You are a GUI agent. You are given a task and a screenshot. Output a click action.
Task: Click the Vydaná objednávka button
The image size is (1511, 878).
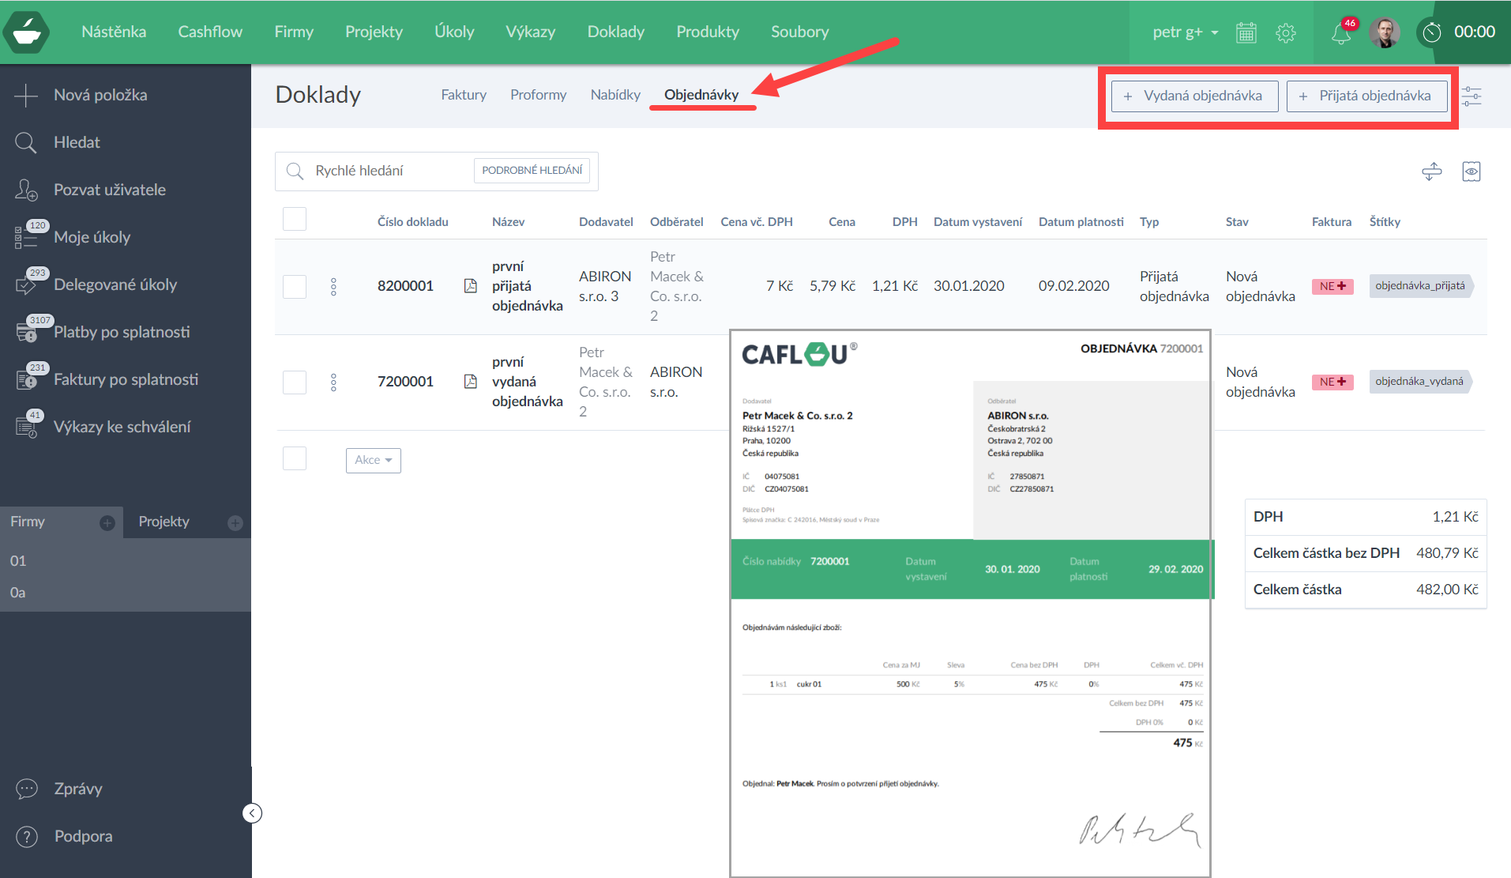coord(1194,96)
